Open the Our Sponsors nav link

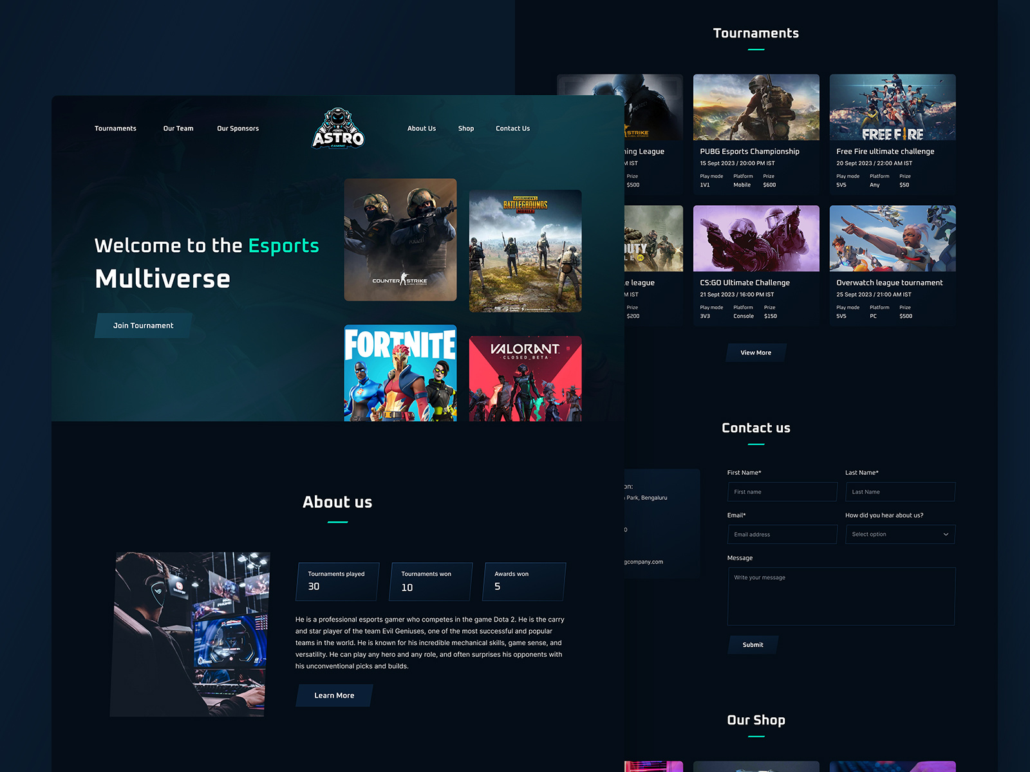pos(238,129)
